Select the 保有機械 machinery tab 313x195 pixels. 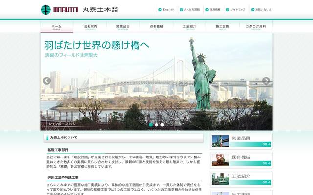pyautogui.click(x=156, y=27)
